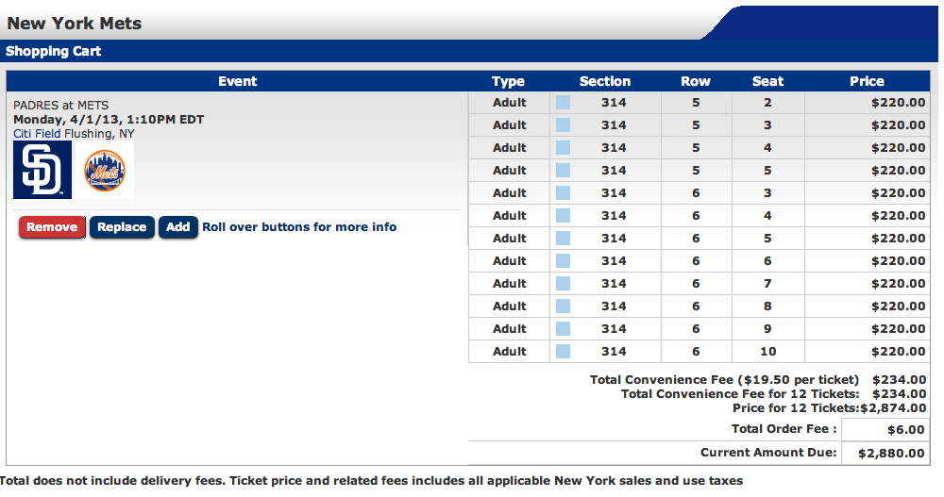Click the delivery fees disclaimer text
This screenshot has width=944, height=497.
pyautogui.click(x=371, y=481)
